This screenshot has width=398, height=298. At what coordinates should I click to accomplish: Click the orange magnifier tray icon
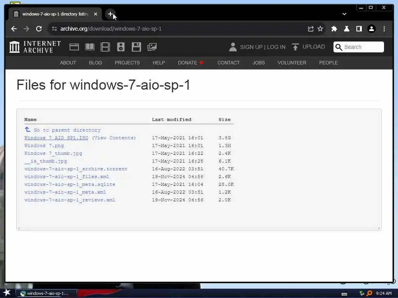click(x=369, y=293)
